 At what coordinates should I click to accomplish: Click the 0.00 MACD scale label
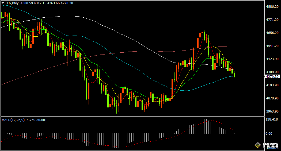(269, 133)
